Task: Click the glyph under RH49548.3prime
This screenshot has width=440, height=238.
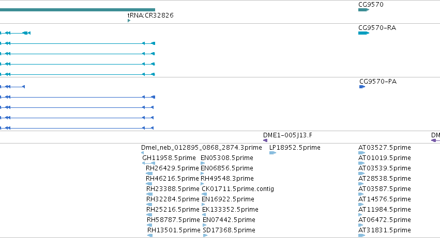Action: coord(203,184)
